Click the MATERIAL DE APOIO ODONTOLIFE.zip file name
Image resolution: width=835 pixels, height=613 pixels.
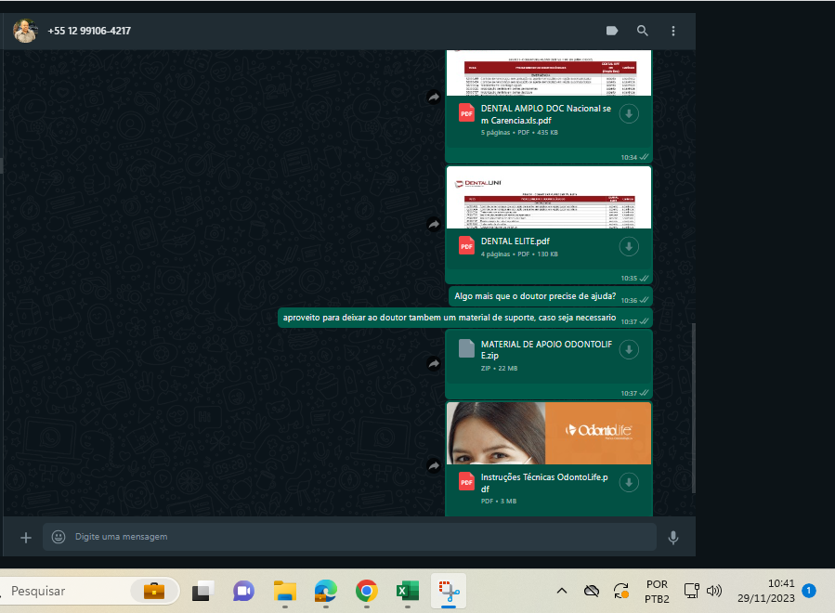coord(546,350)
